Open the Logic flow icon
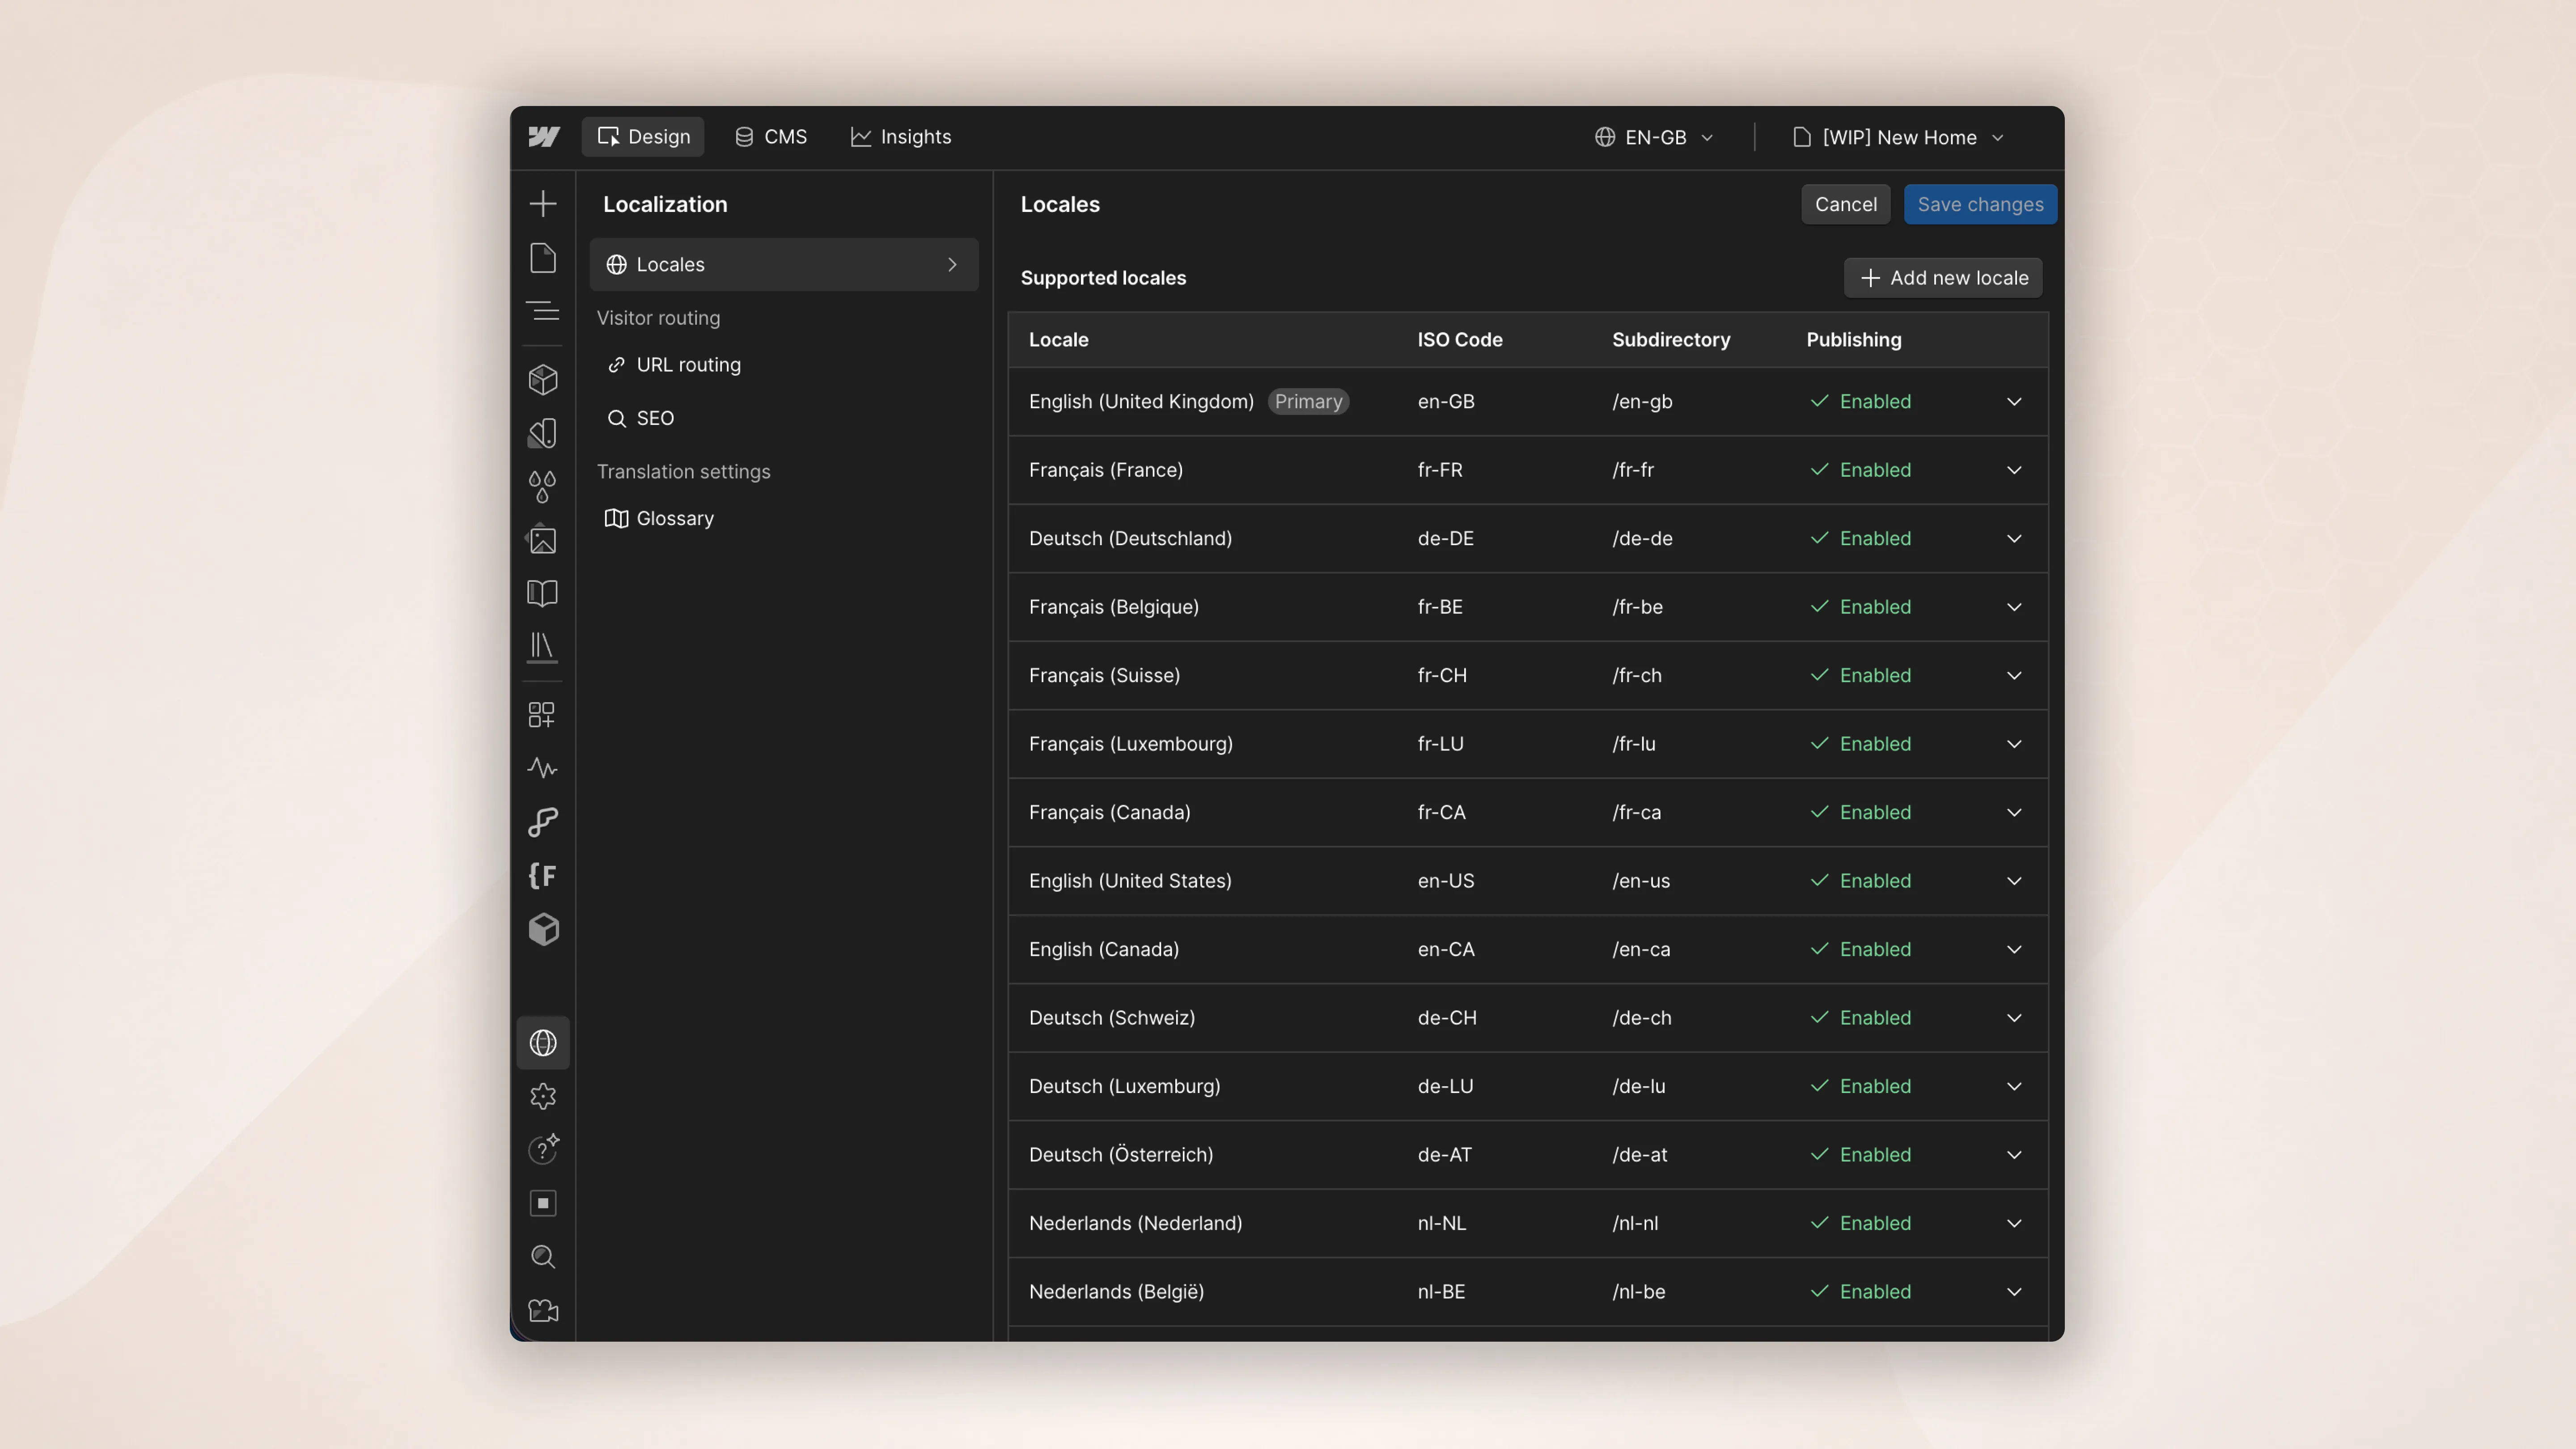This screenshot has width=2576, height=1449. point(543,822)
